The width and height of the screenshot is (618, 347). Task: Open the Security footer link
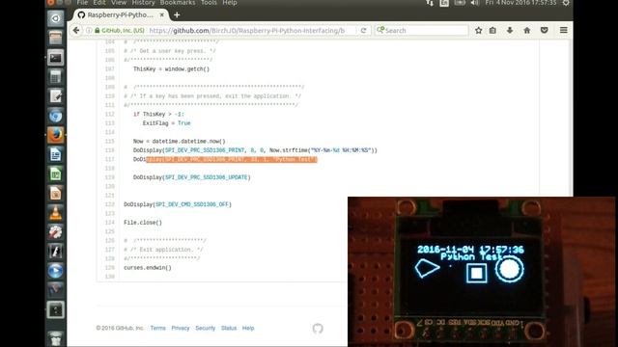206,328
